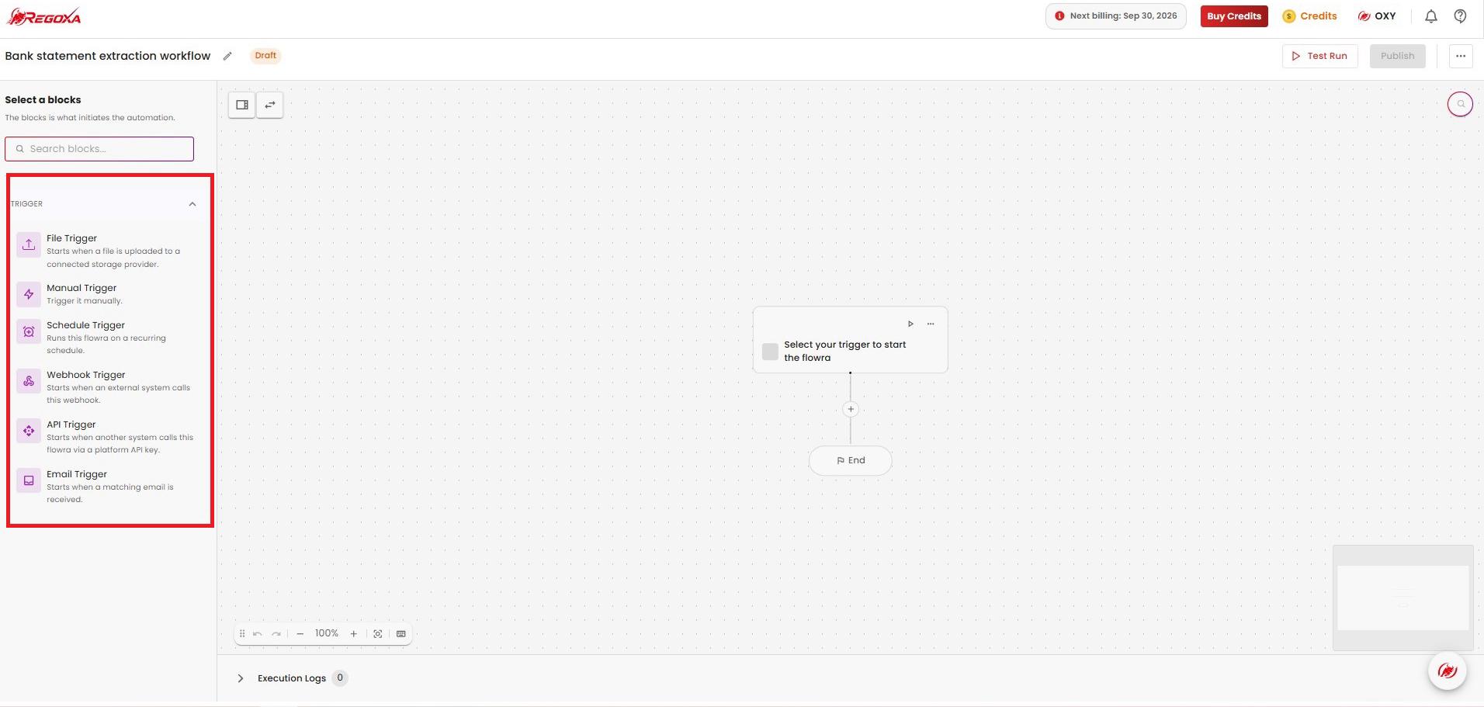Image resolution: width=1484 pixels, height=707 pixels.
Task: Click 'Select your trigger to start' node
Action: pyautogui.click(x=851, y=340)
